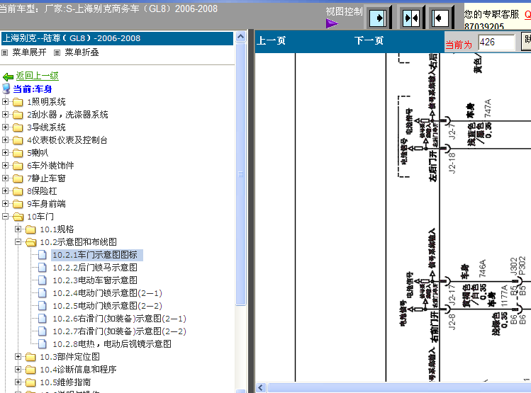Expand the 10.1规格 node
The image size is (531, 393).
click(18, 229)
